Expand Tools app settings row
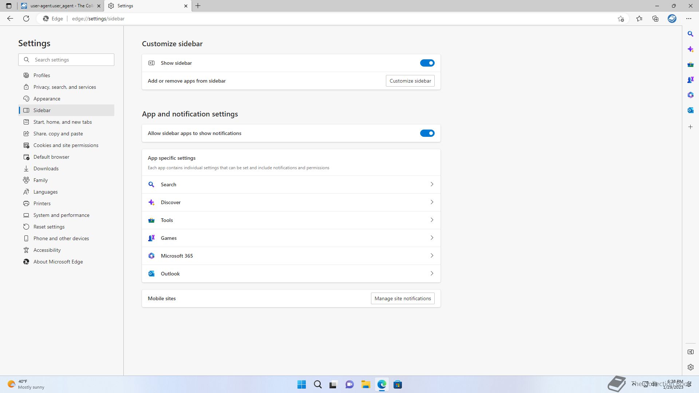The height and width of the screenshot is (393, 699). coord(291,220)
